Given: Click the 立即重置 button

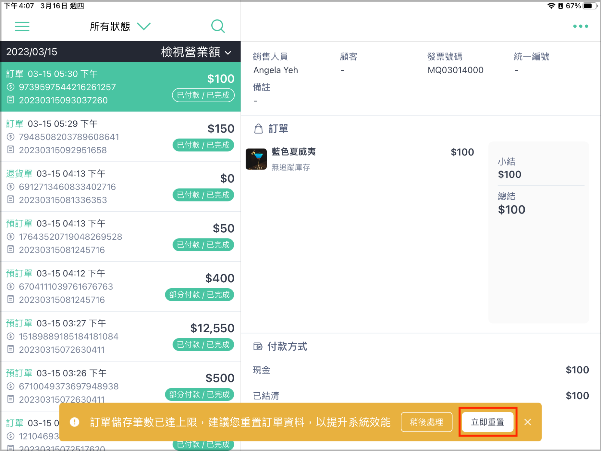Looking at the screenshot, I should (487, 422).
